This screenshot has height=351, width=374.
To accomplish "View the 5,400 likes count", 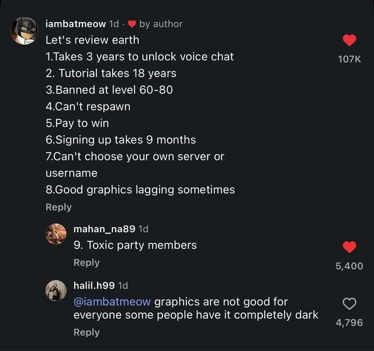I will coord(349,266).
